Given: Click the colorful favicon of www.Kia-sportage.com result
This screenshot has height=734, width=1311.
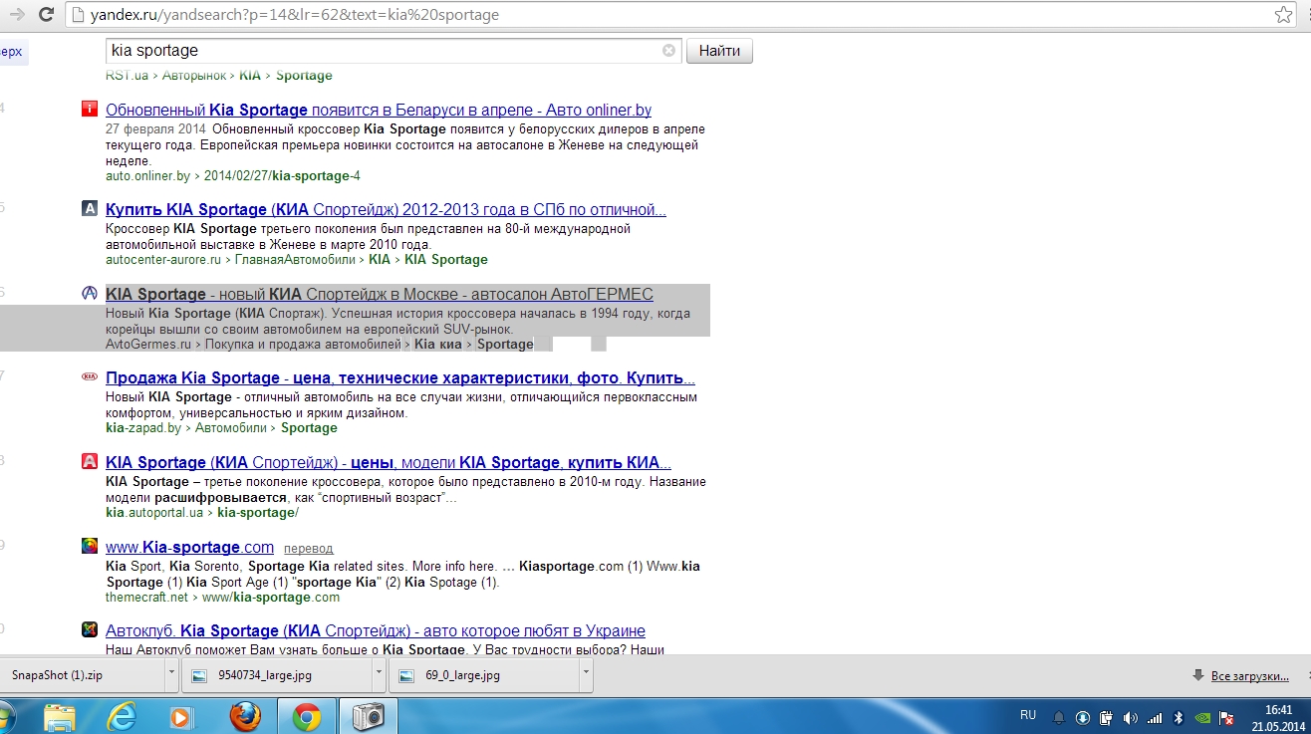Looking at the screenshot, I should pyautogui.click(x=90, y=546).
